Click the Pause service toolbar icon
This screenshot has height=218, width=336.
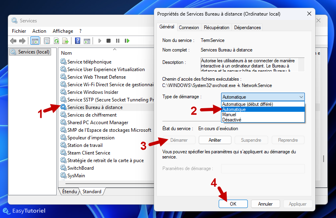pos(118,41)
